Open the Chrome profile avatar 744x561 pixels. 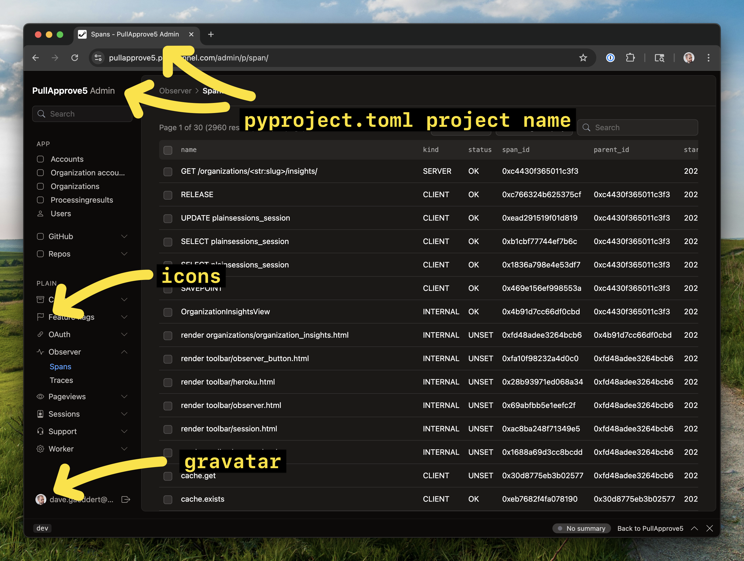coord(688,58)
